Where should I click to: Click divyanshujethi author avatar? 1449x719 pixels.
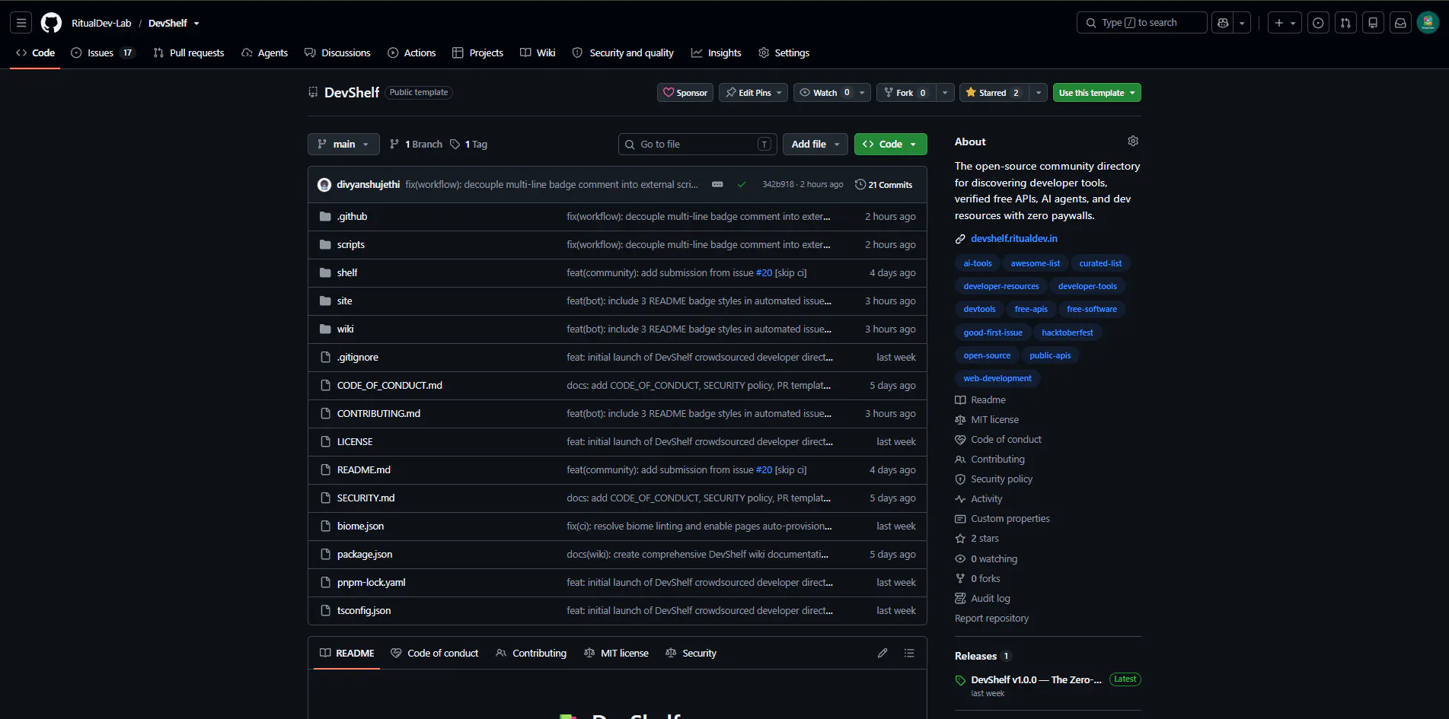point(324,184)
